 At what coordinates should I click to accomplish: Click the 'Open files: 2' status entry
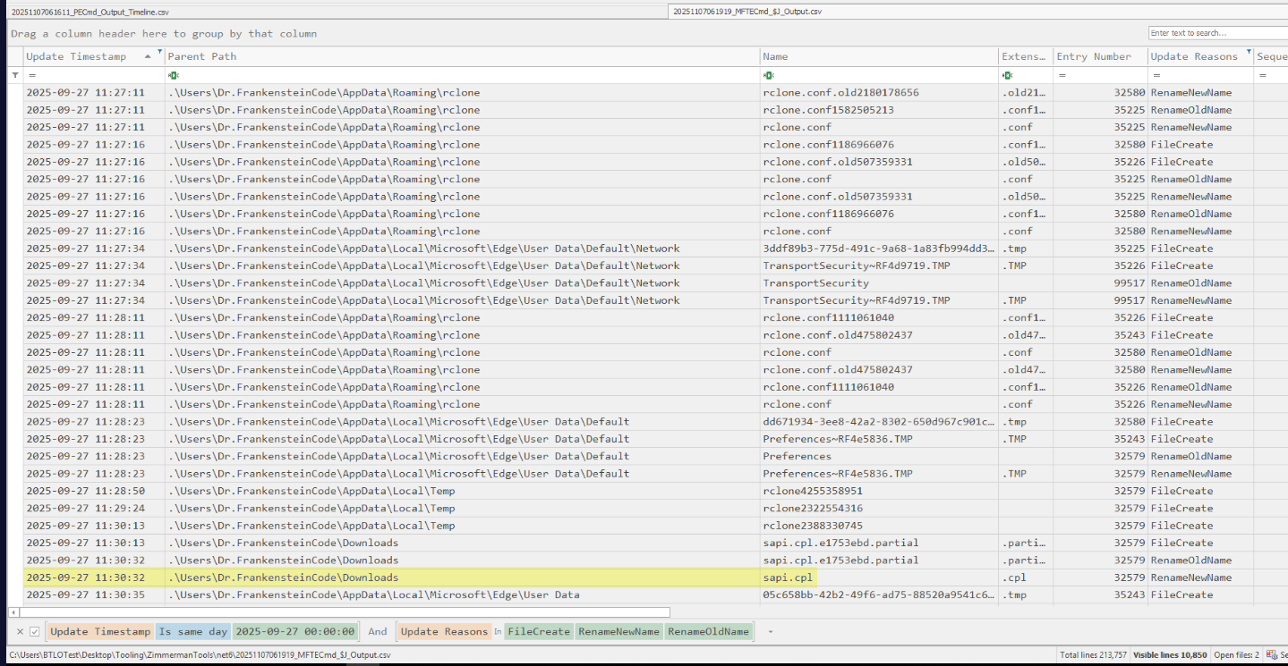click(1236, 655)
